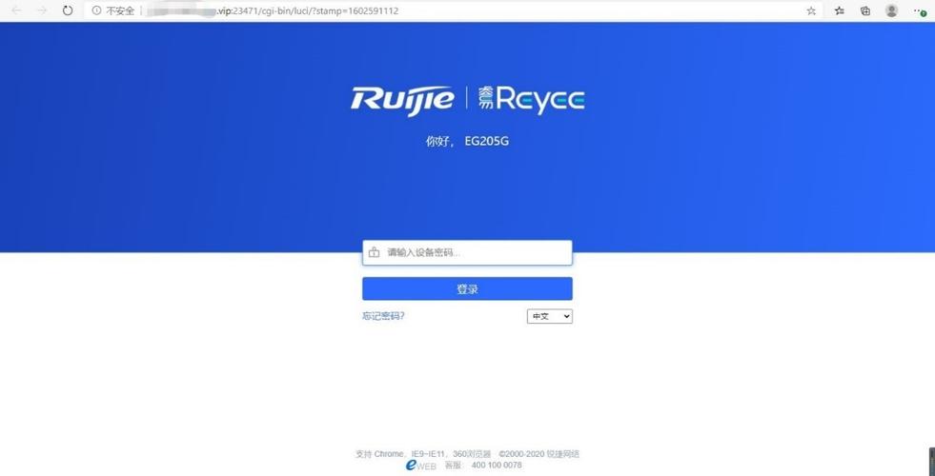The height and width of the screenshot is (476, 935).
Task: Click the Reyee logo
Action: (532, 100)
